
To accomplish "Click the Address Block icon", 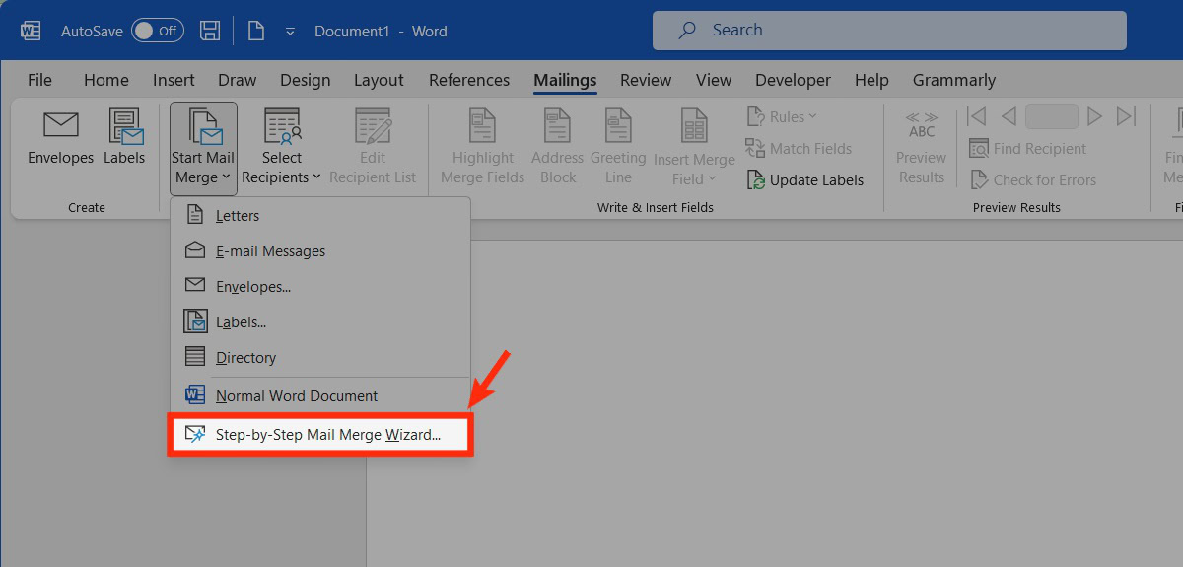I will (558, 127).
